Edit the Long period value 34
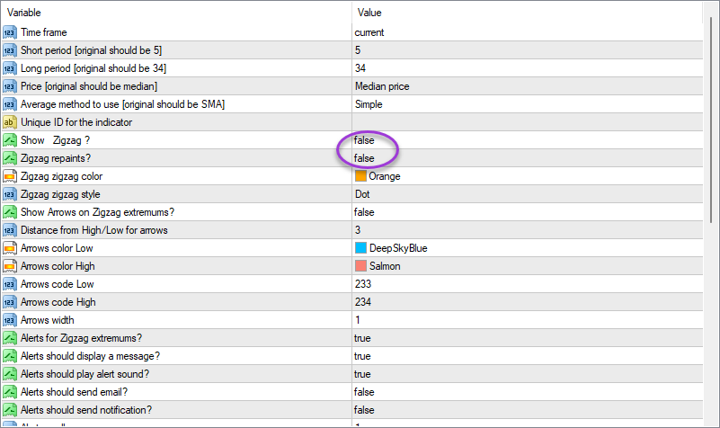The width and height of the screenshot is (720, 428). pos(360,68)
